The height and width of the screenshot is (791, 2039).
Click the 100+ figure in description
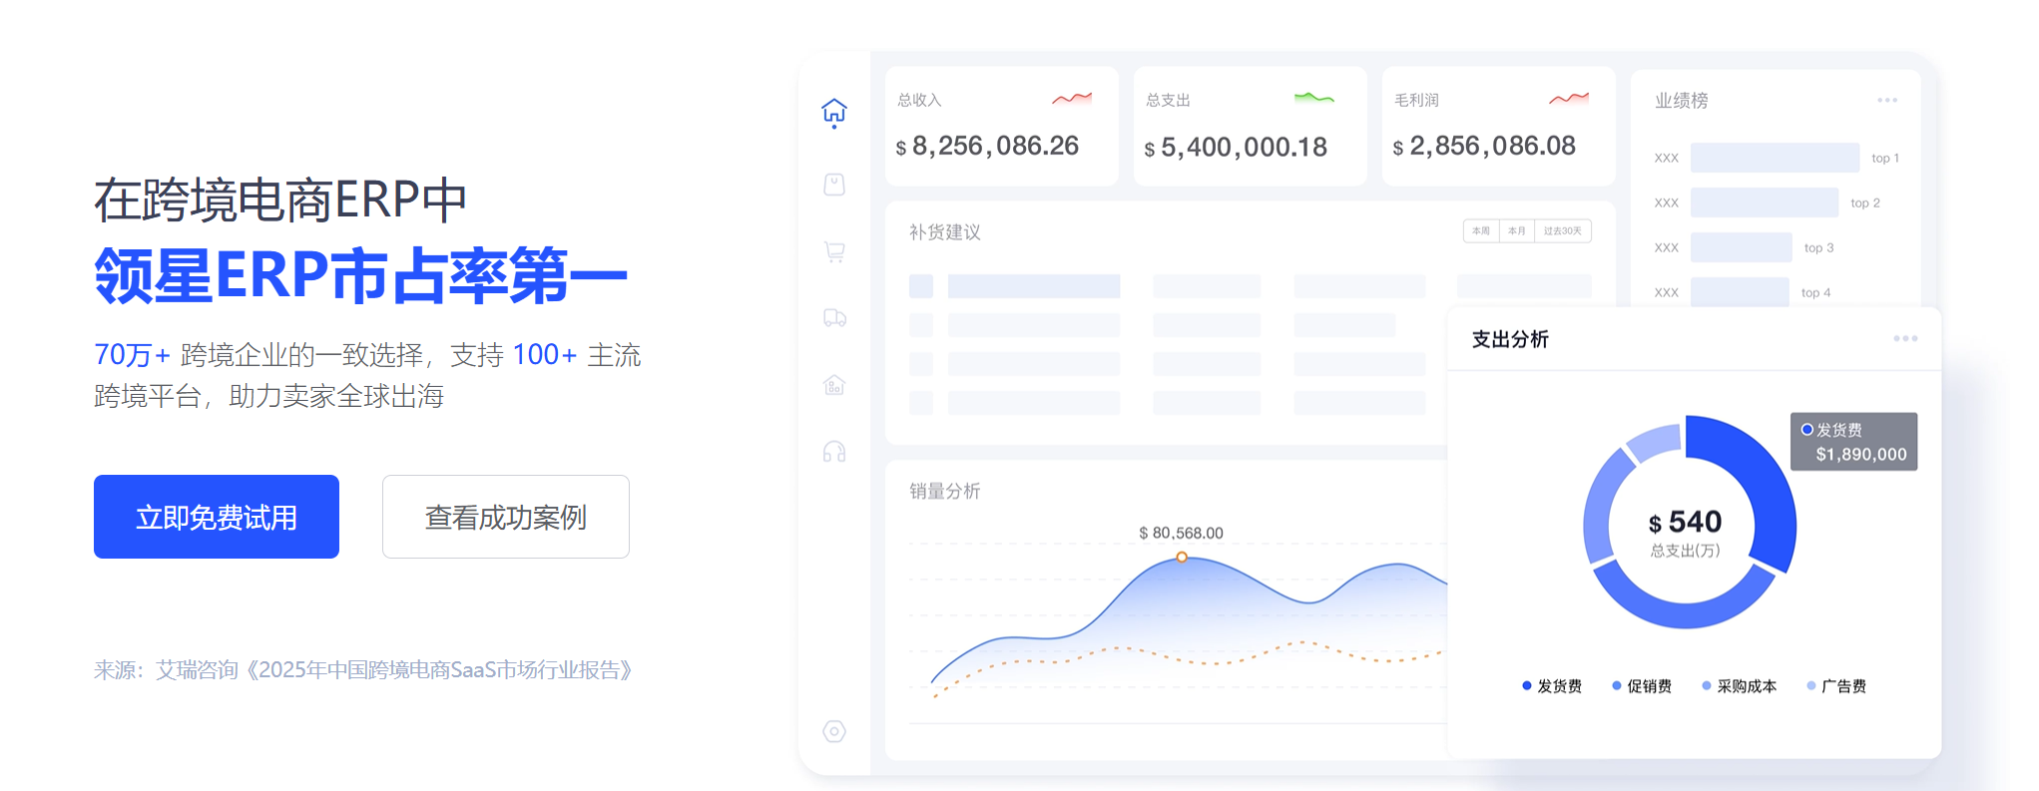point(545,355)
